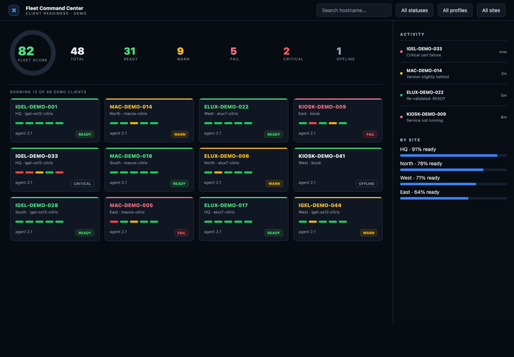Open the ELUX-DEMO-022 client card
Image resolution: width=514 pixels, height=357 pixels.
click(x=243, y=120)
